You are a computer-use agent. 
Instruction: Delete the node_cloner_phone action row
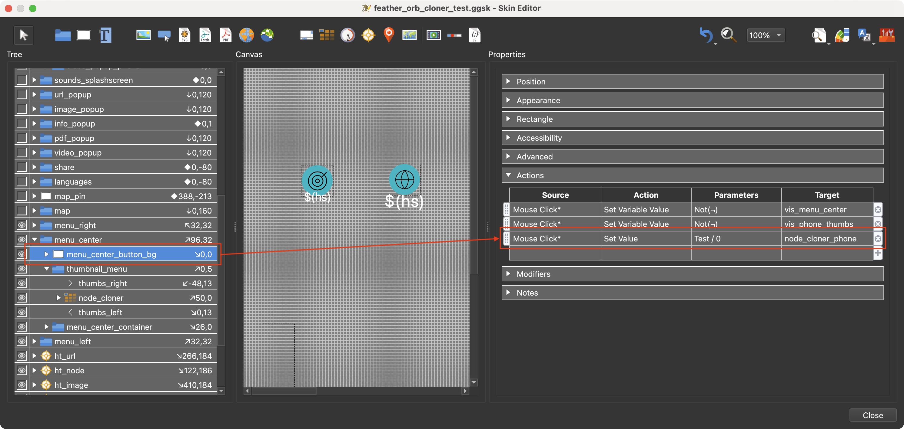878,239
